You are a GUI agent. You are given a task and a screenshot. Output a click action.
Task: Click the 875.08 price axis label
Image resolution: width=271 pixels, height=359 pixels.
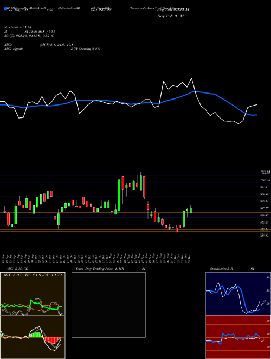tap(265, 222)
